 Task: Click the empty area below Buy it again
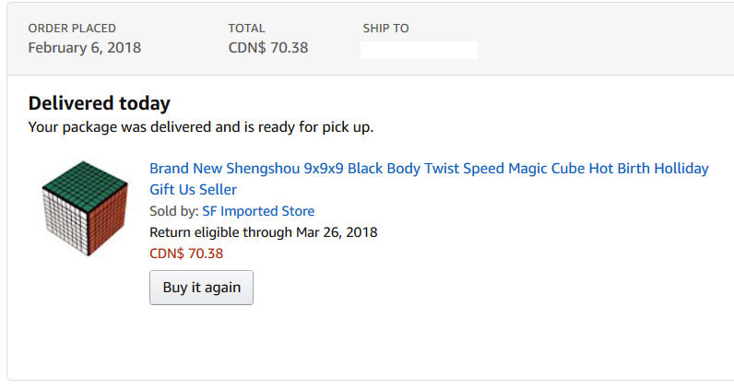pyautogui.click(x=370, y=344)
